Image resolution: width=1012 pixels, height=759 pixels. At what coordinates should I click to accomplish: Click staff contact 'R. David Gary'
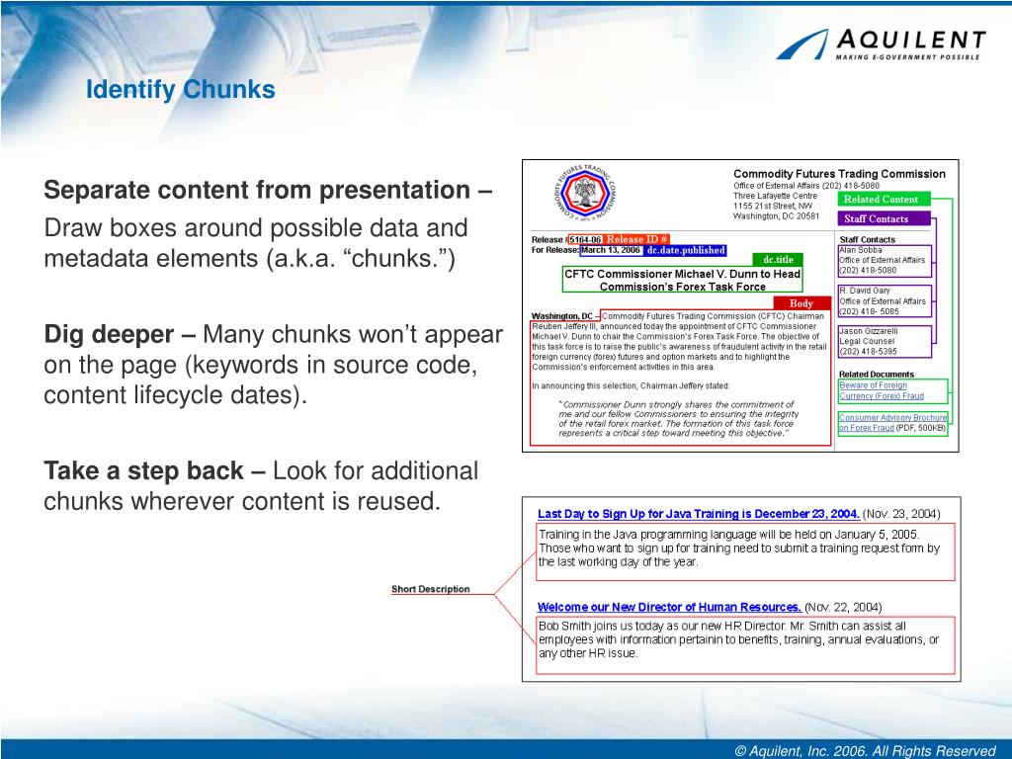tap(864, 291)
